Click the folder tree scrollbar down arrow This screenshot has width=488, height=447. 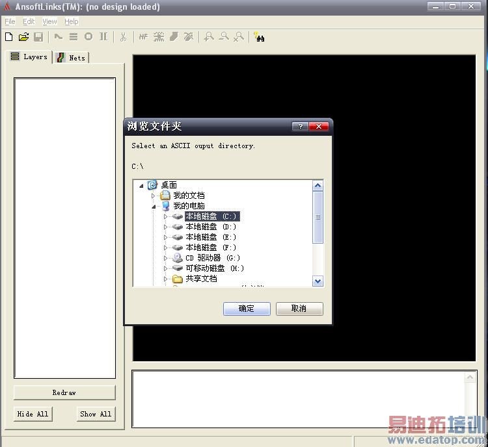(x=318, y=281)
